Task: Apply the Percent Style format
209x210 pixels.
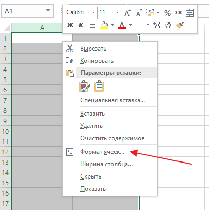Action: (167, 13)
